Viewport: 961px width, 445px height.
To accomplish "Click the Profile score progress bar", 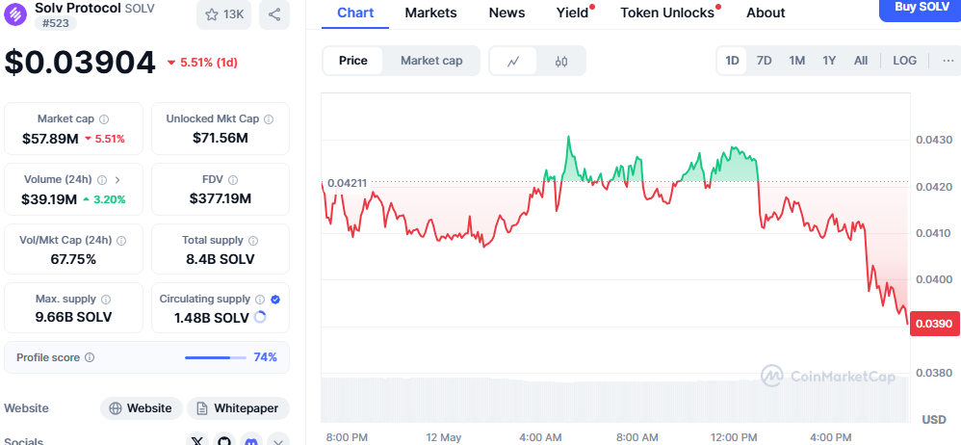I will (x=215, y=357).
